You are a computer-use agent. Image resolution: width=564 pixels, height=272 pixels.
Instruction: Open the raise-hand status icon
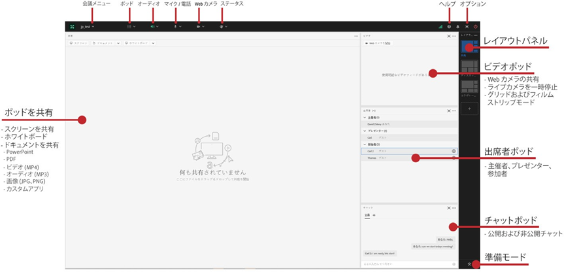click(x=222, y=27)
